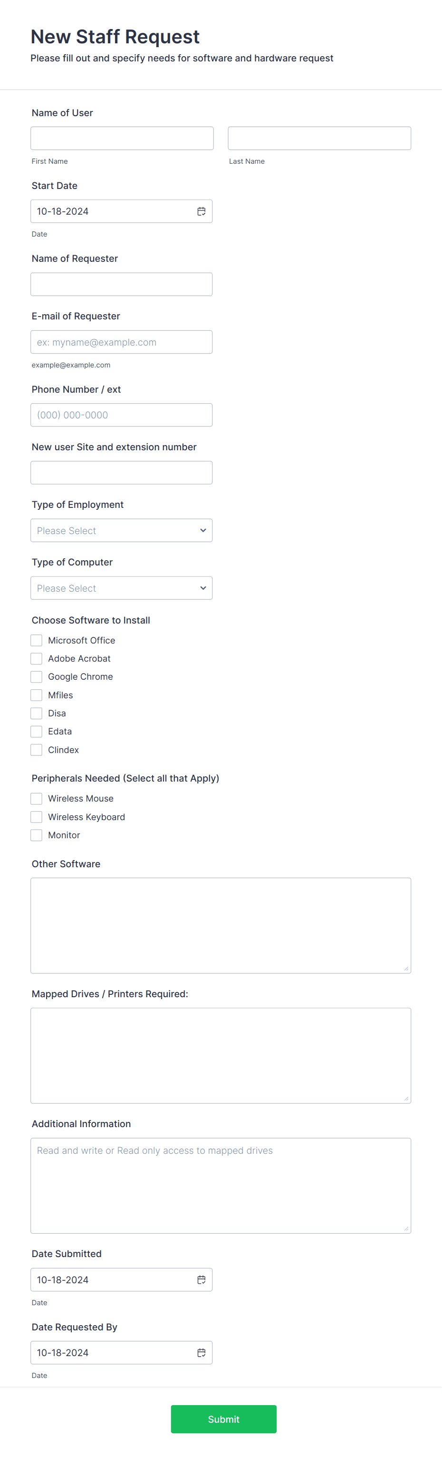Click the E-mail of Requester field

[121, 342]
